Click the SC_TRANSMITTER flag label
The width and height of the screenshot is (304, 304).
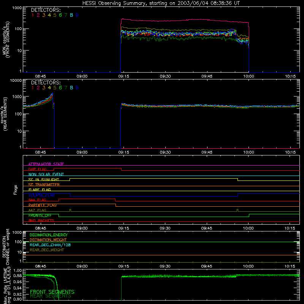pyautogui.click(x=44, y=185)
